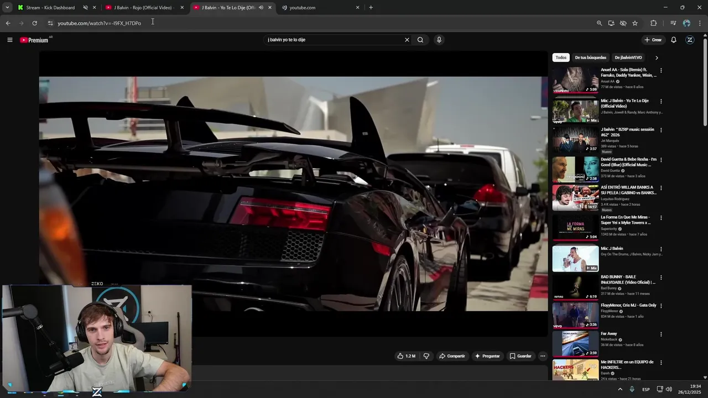Viewport: 708px width, 398px height.
Task: Show hidden system tray icons
Action: coord(620,389)
